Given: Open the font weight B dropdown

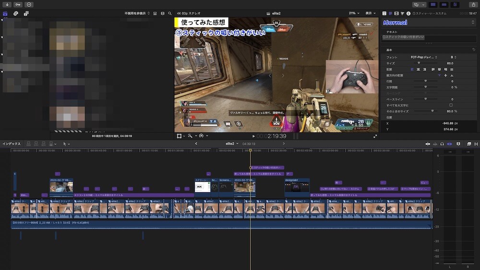Looking at the screenshot, I should (x=454, y=57).
